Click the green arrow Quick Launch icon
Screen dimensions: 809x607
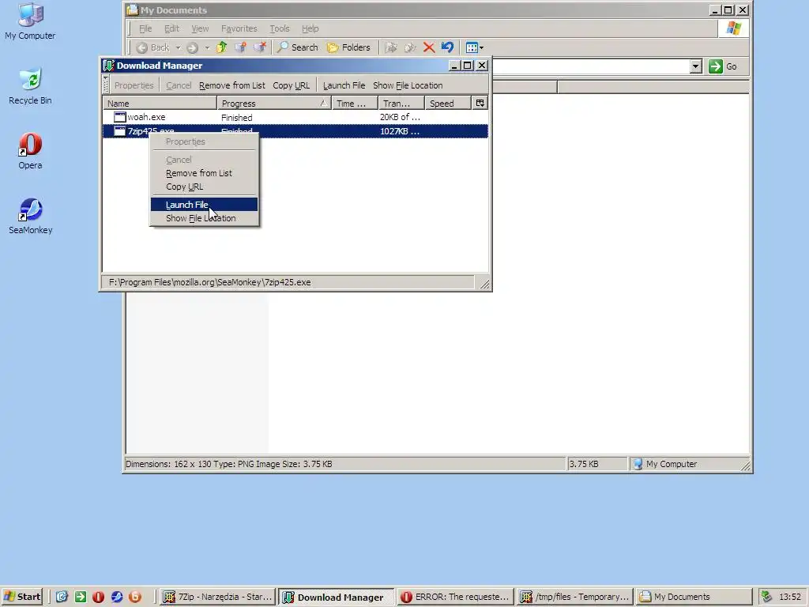tap(81, 598)
